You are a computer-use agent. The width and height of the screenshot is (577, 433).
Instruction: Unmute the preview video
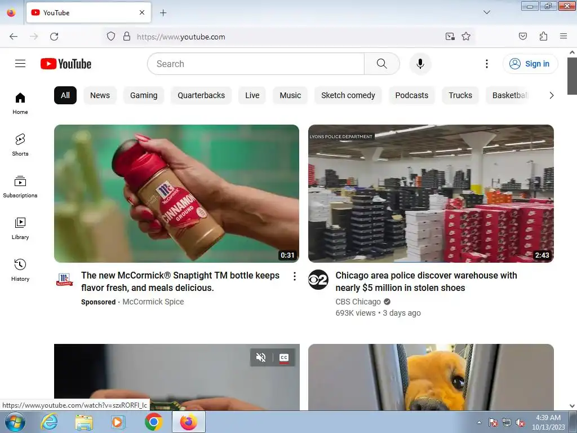(260, 357)
